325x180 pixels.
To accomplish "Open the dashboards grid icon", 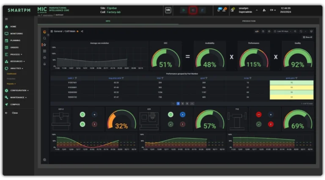I will [x=44, y=51].
